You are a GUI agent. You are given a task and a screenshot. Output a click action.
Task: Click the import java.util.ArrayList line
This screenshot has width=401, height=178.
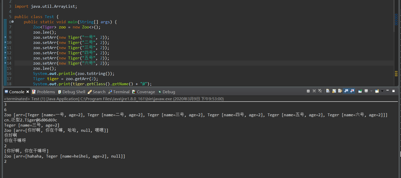(x=46, y=6)
